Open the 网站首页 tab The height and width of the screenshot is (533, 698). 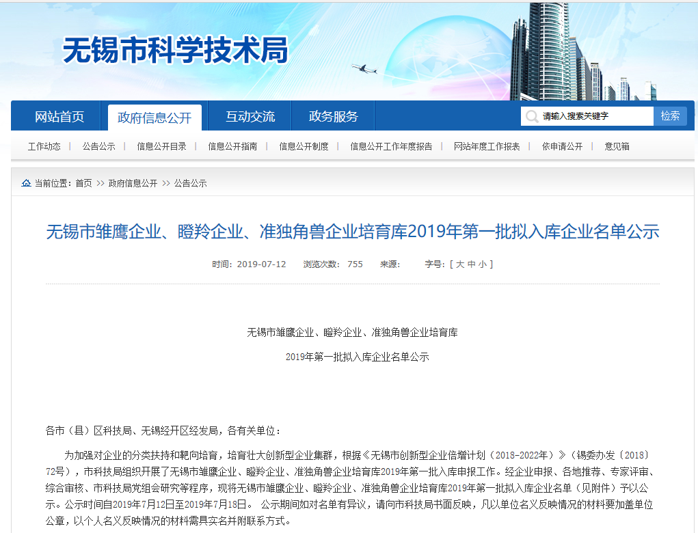coord(59,117)
